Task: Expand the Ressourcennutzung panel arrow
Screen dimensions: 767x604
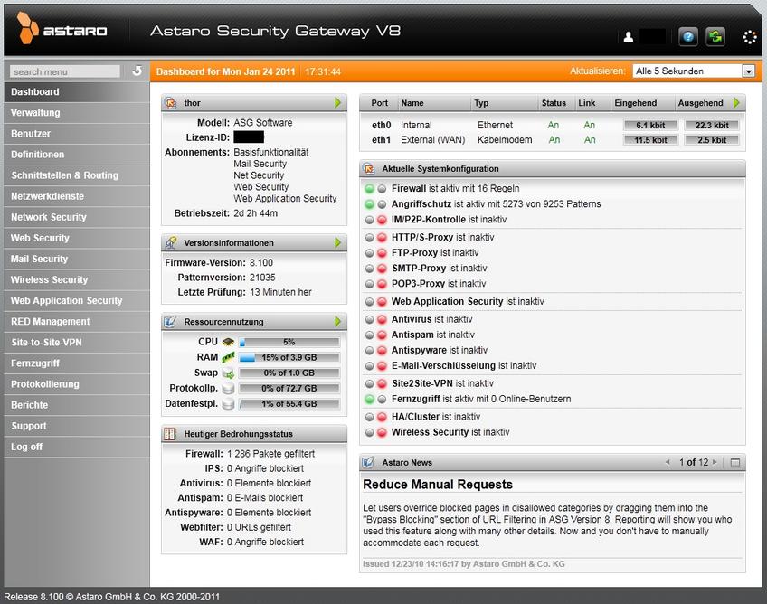Action: coord(337,321)
